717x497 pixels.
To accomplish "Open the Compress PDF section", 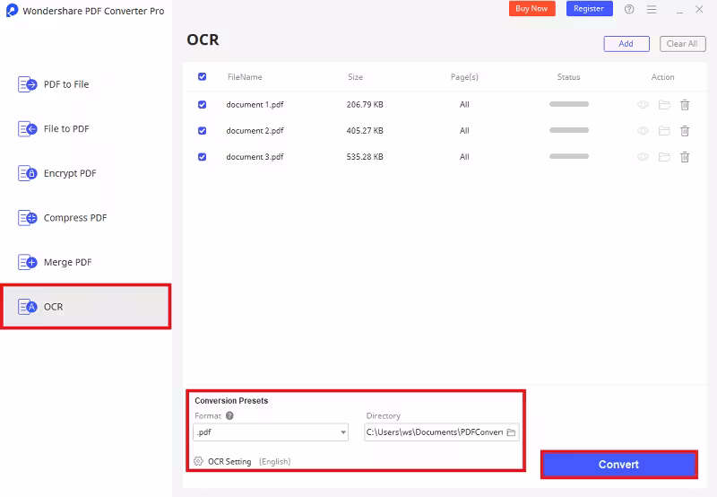I will [x=75, y=218].
